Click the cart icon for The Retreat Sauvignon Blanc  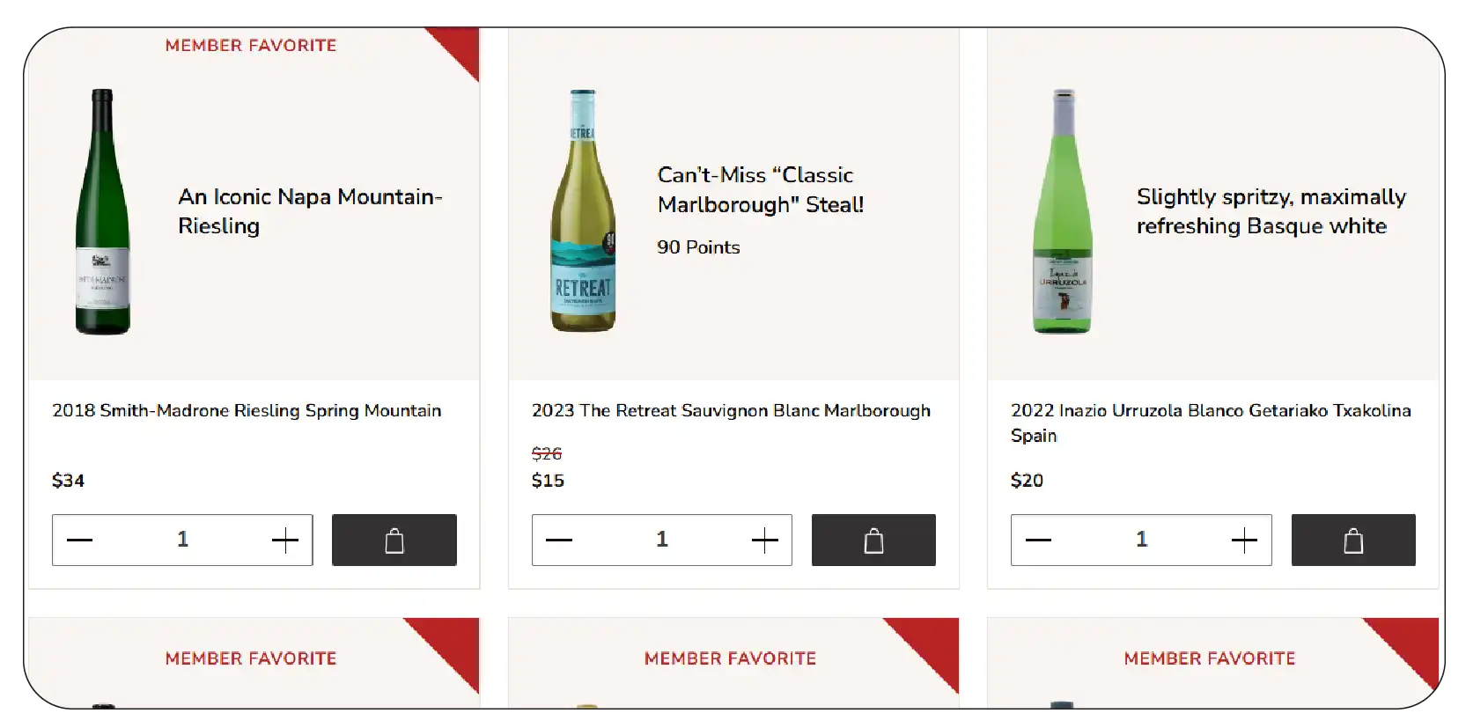pyautogui.click(x=873, y=540)
